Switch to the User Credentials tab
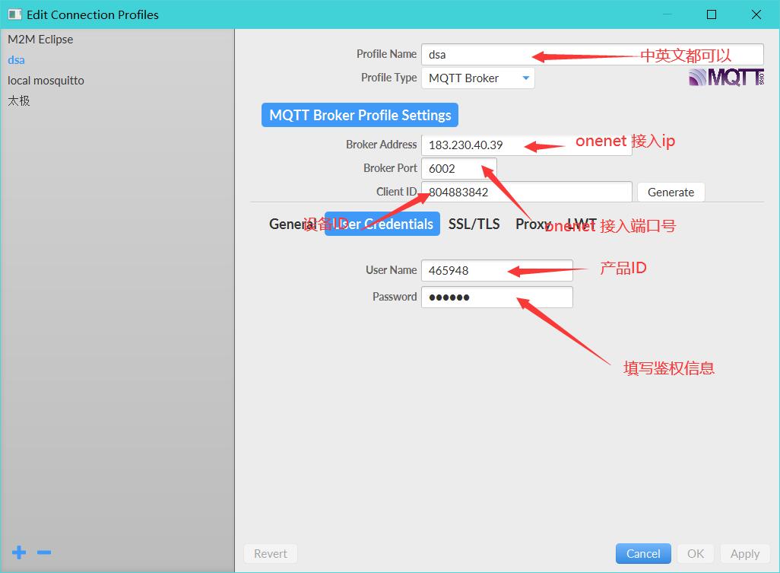 382,224
